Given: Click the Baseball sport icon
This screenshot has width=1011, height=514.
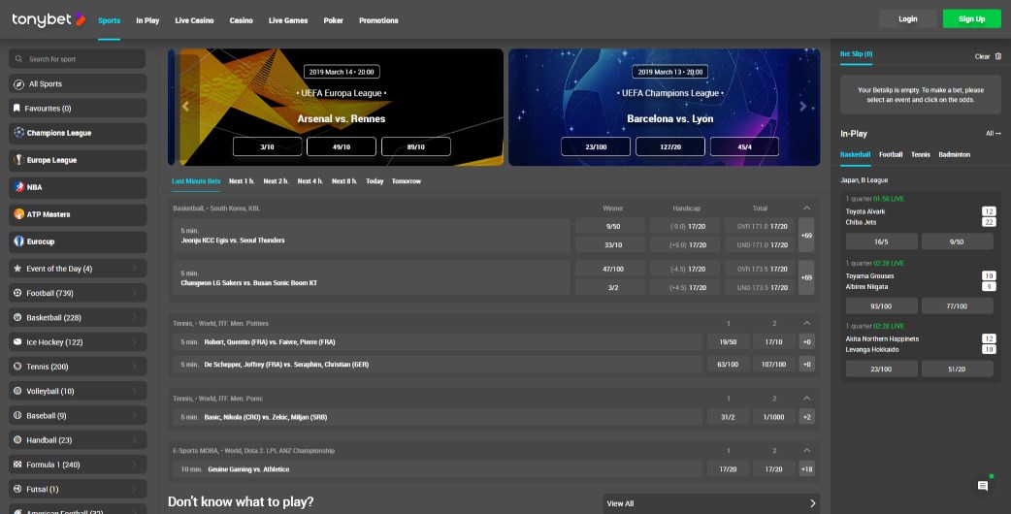Looking at the screenshot, I should pyautogui.click(x=17, y=415).
